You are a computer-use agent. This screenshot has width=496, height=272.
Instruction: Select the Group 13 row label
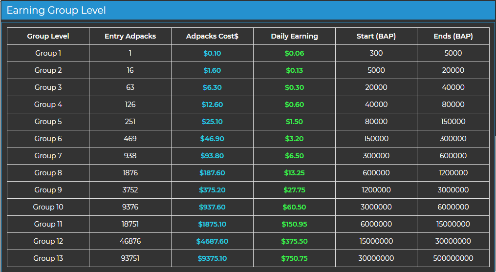click(48, 258)
